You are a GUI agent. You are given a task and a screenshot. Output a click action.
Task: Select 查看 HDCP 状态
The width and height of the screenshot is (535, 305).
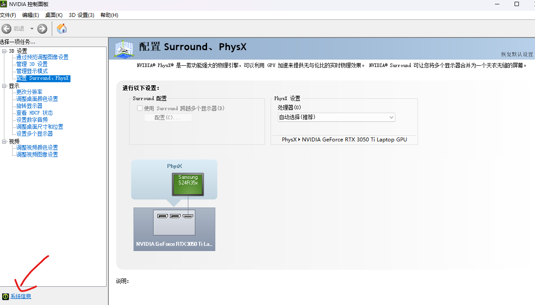pyautogui.click(x=34, y=113)
